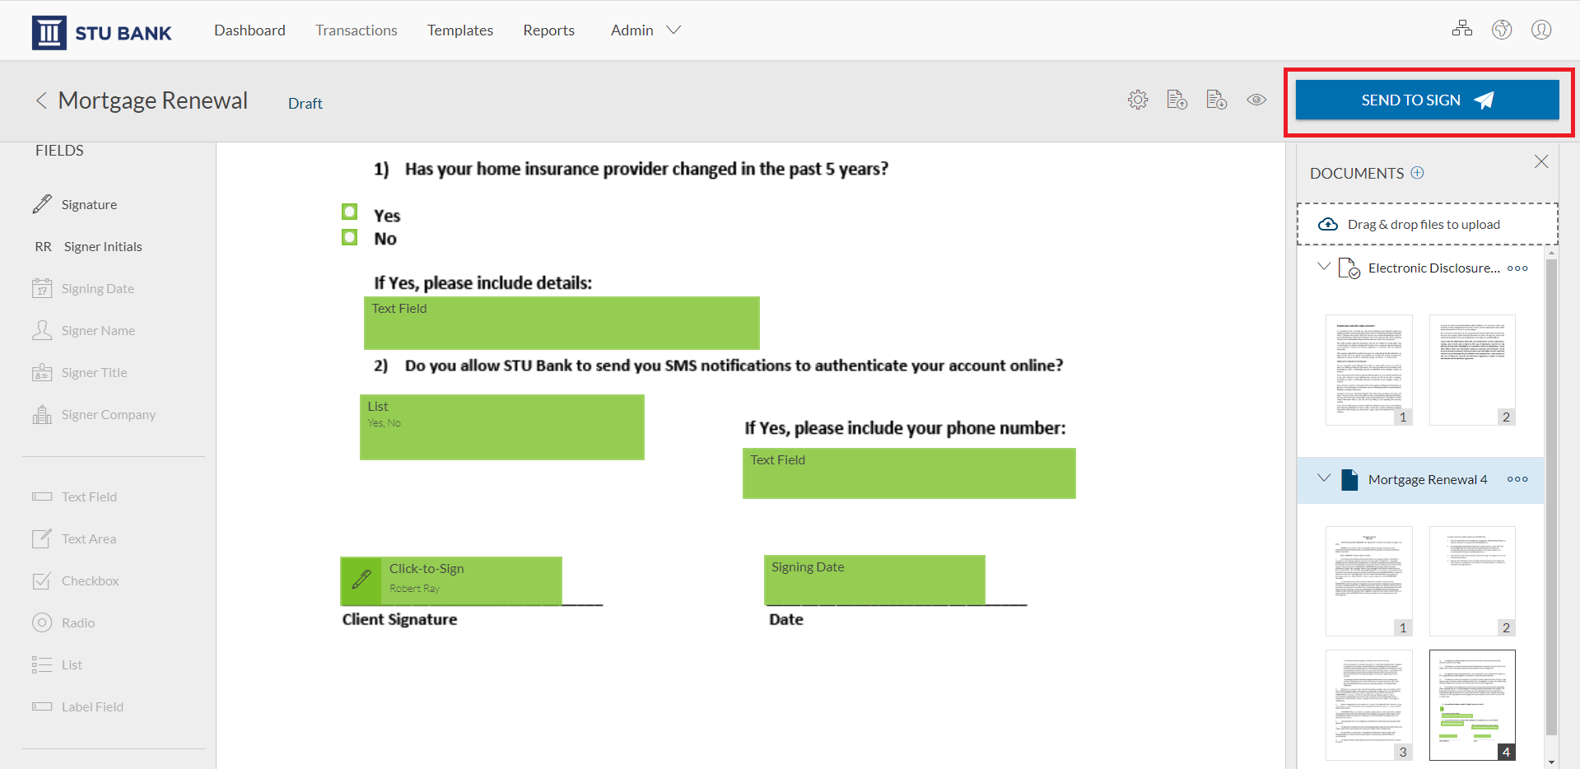Select the phone number text field

909,473
